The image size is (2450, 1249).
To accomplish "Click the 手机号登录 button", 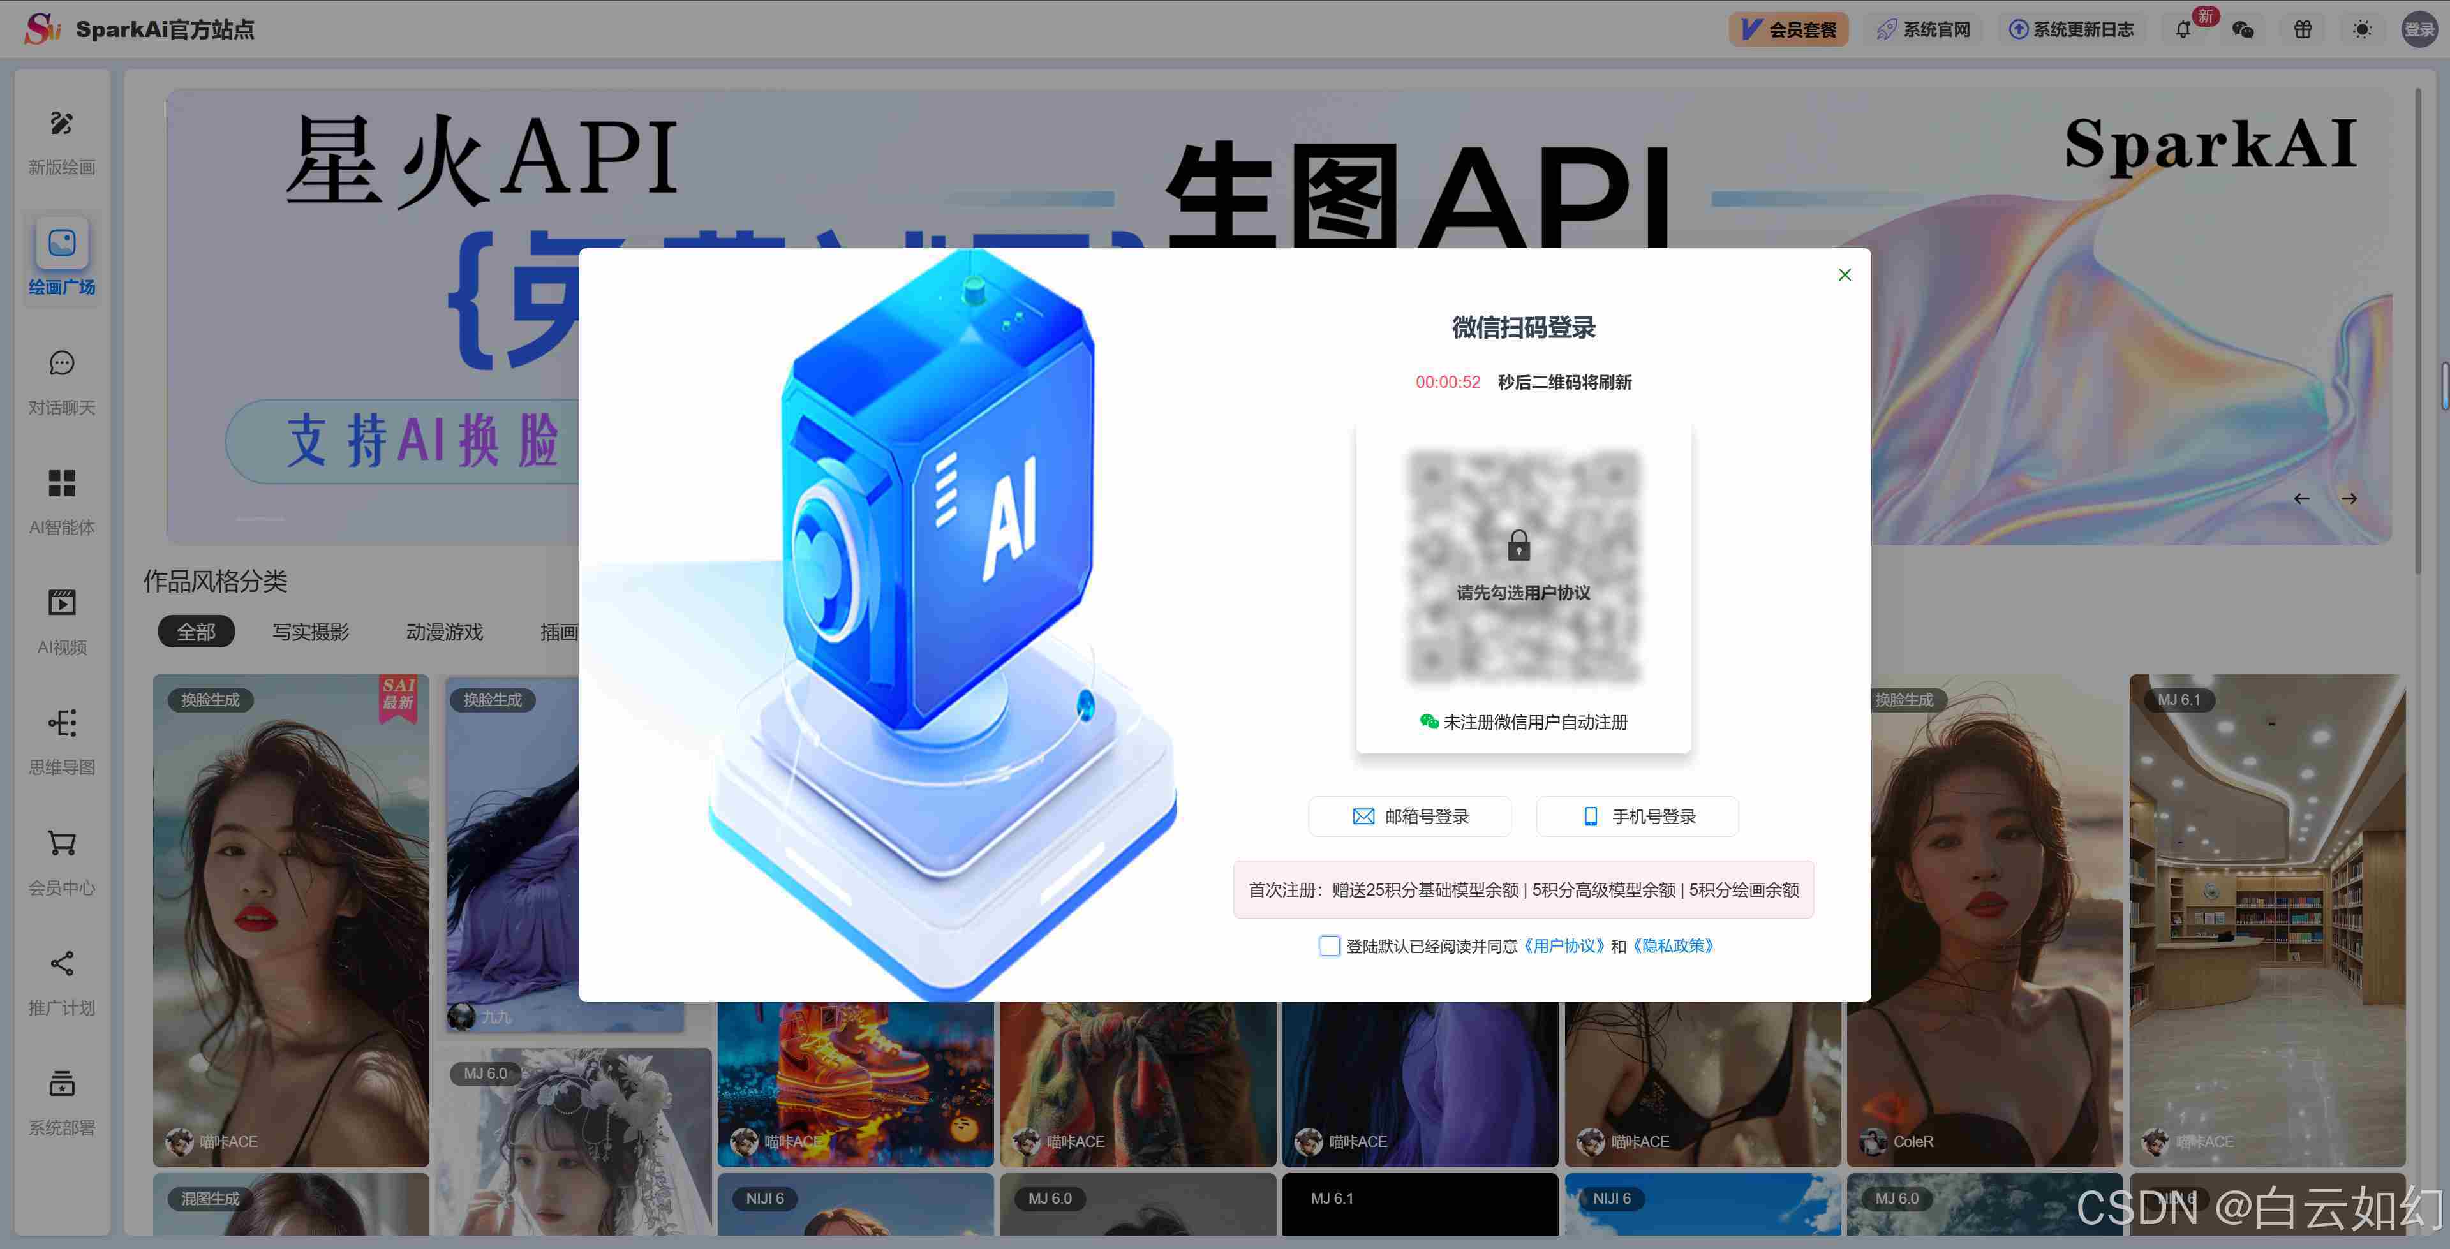I will click(x=1637, y=816).
